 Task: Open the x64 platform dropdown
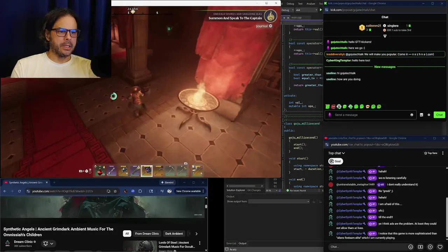pyautogui.click(x=306, y=10)
